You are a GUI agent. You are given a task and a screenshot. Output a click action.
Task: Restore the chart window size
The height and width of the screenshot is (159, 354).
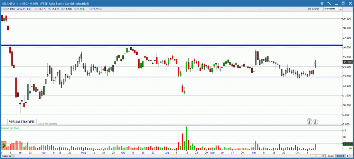click(343, 3)
